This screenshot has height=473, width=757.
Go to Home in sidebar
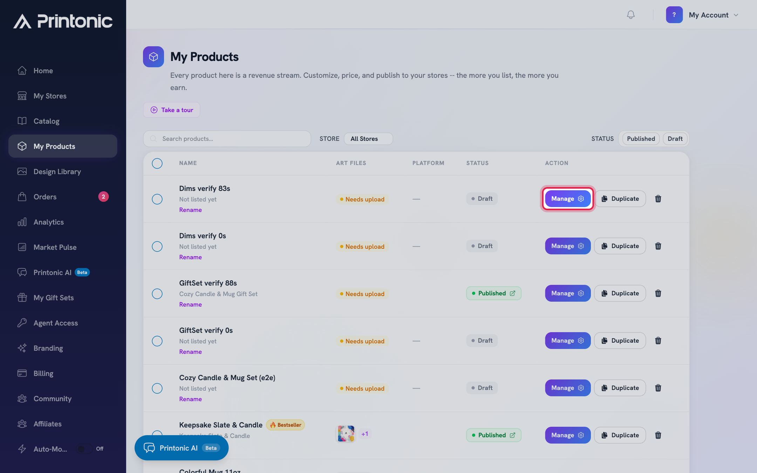pos(63,71)
